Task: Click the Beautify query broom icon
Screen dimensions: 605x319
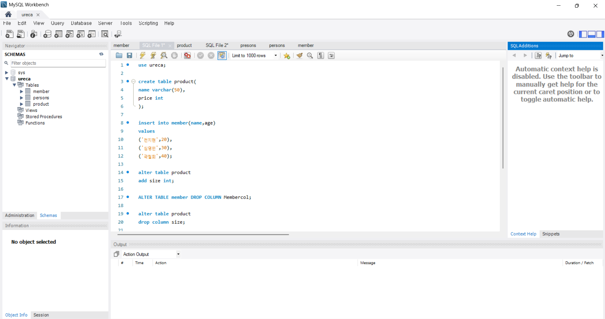Action: 299,55
